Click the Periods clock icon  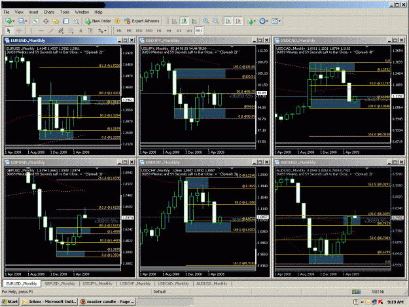point(264,21)
